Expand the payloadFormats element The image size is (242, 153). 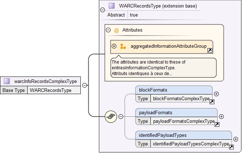pos(221,117)
